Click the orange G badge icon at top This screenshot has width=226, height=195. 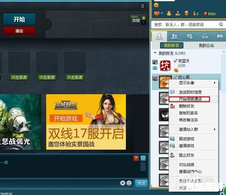click(156, 5)
